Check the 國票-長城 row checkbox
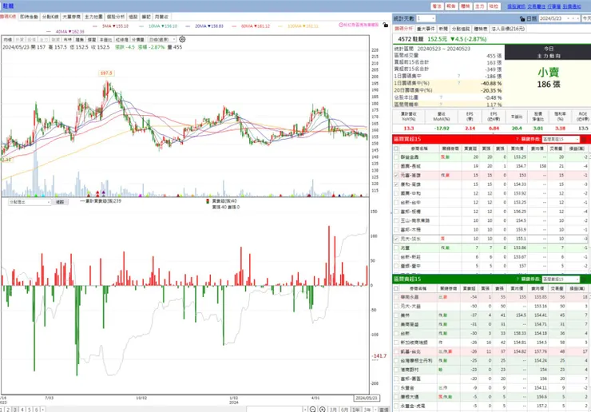 pyautogui.click(x=396, y=166)
